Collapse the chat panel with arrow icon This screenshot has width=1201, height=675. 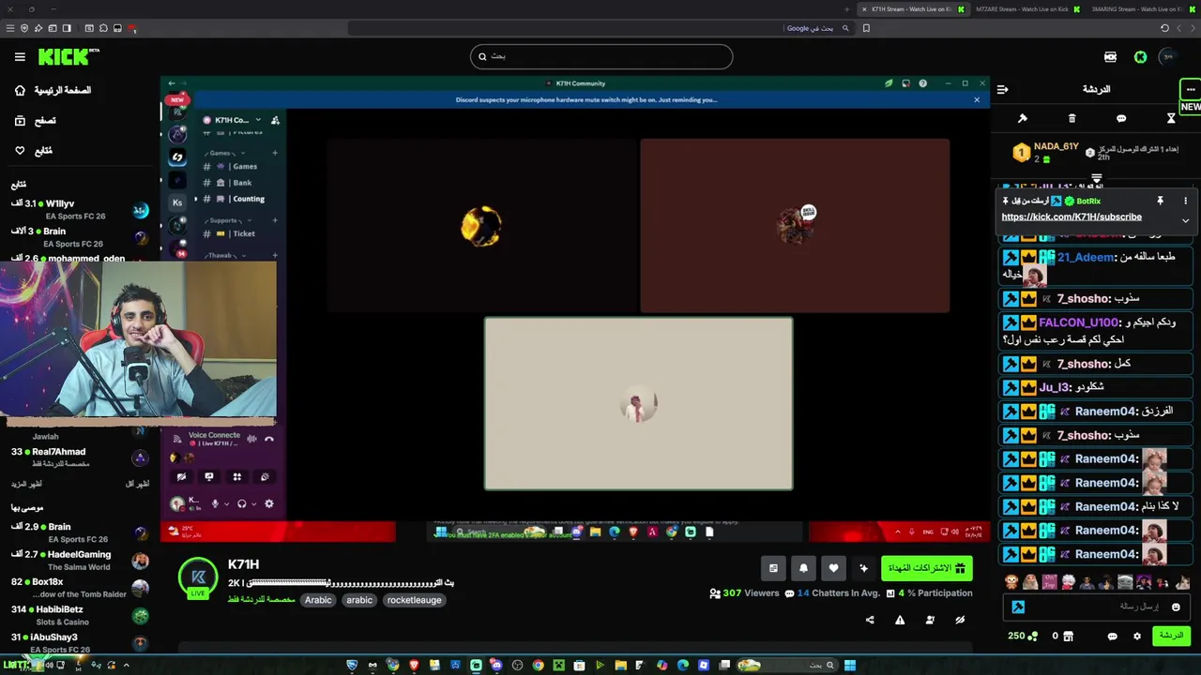click(1003, 89)
